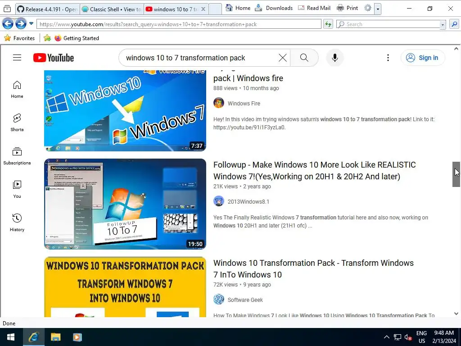
Task: Open the 'pack | Windows fire' video title
Action: pos(248,78)
